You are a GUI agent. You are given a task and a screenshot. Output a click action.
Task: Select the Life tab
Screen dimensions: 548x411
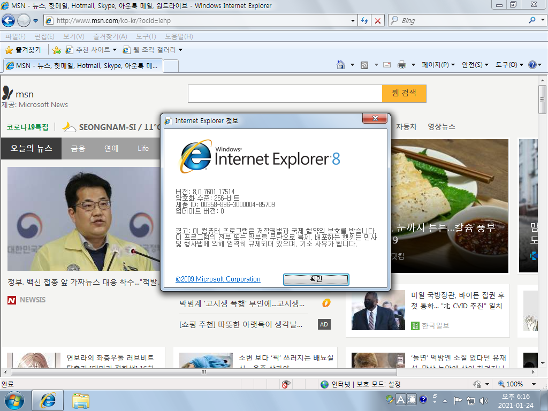143,148
